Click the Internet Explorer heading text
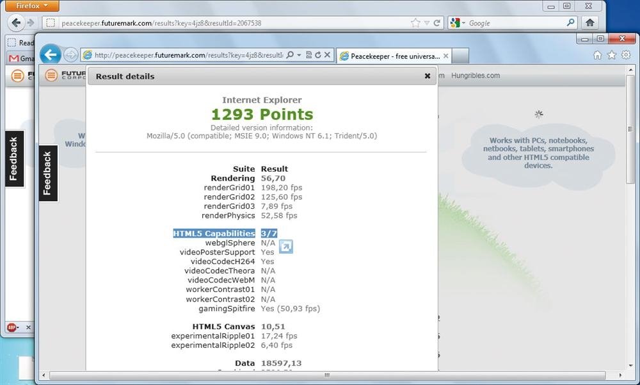The height and width of the screenshot is (385, 640). 262,100
